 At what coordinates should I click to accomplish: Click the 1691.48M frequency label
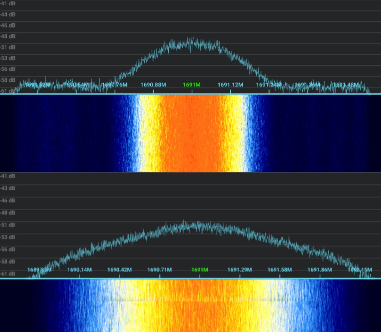pos(346,85)
